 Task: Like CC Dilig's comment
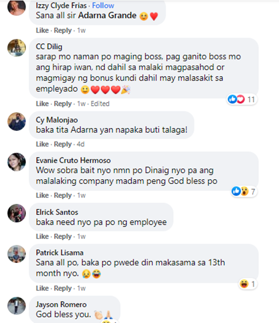[42, 104]
